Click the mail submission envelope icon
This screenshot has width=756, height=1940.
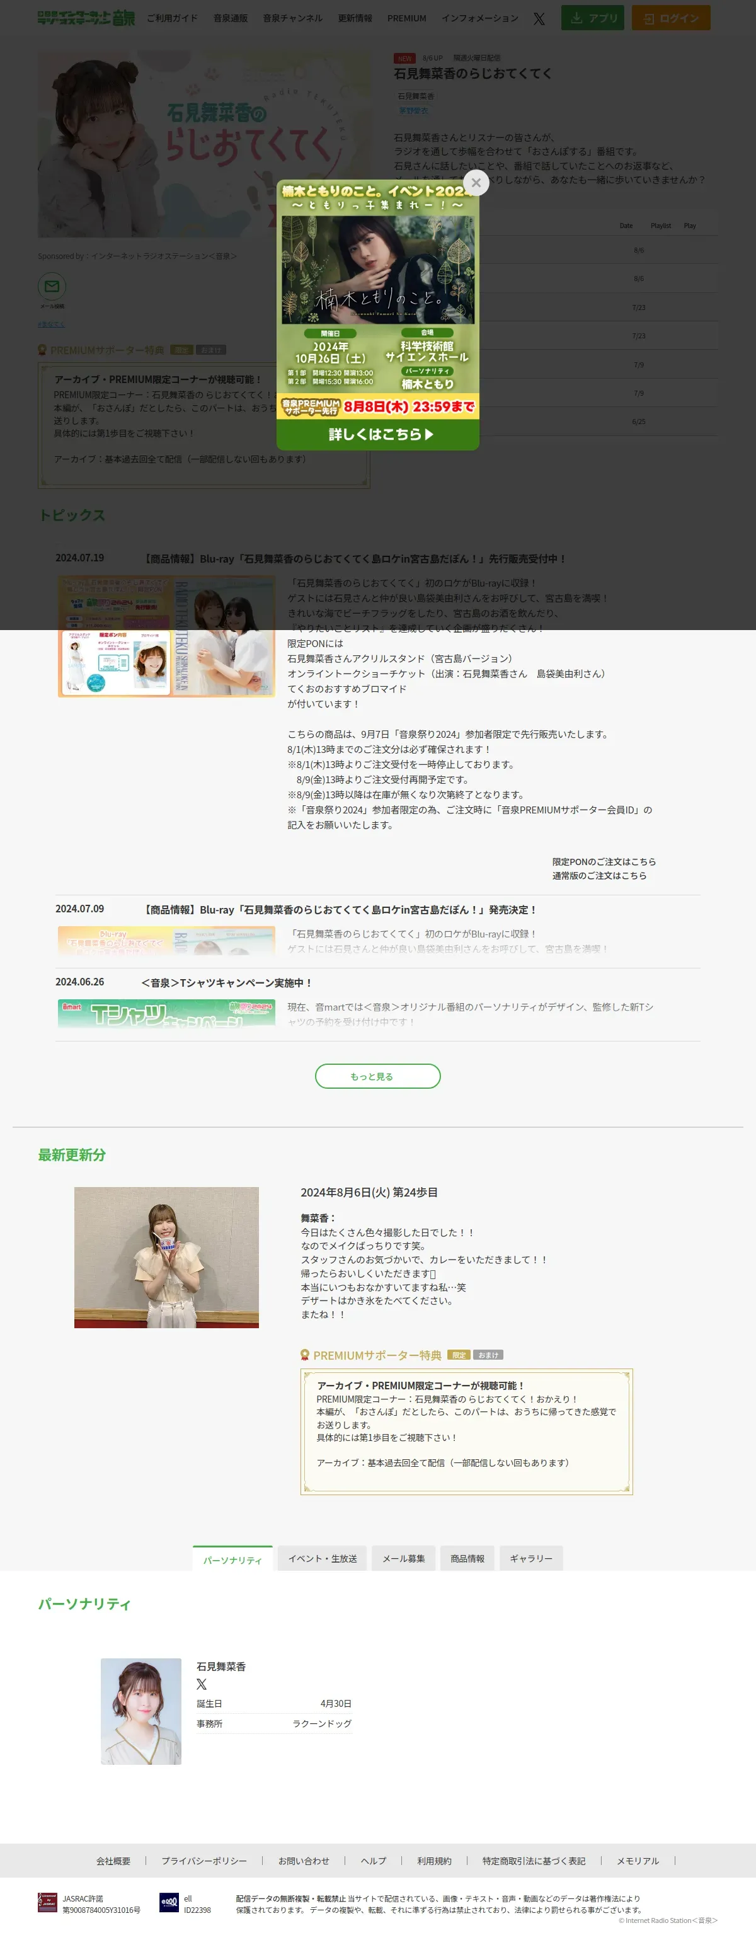[52, 286]
